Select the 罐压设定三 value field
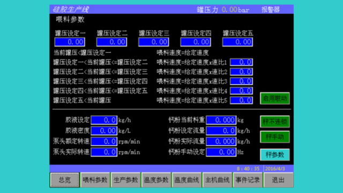This screenshot has height=193, width=343. 154,42
